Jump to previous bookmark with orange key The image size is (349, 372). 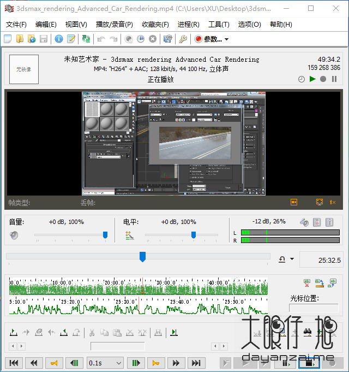[x=54, y=363]
